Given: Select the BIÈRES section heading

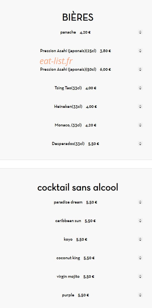Looking at the screenshot, I should (x=78, y=17).
